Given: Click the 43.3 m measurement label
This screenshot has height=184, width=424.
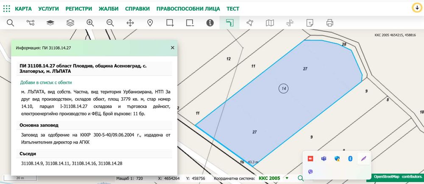Looking at the screenshot, I should coord(253,162).
